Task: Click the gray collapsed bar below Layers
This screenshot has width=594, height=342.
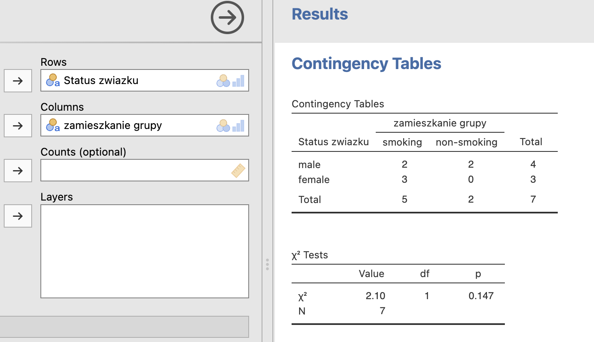Action: coord(124,327)
